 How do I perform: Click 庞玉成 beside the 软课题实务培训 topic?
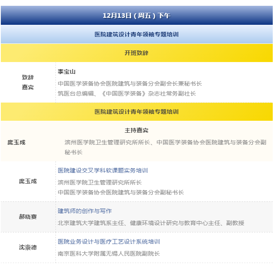pyautogui.click(x=28, y=182)
